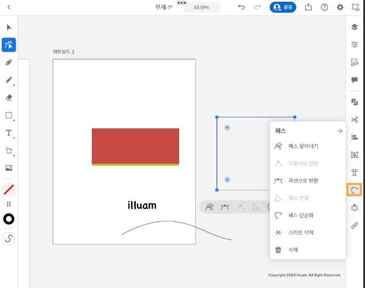
Task: Swap fill and stroke colors
Action: pos(9,204)
